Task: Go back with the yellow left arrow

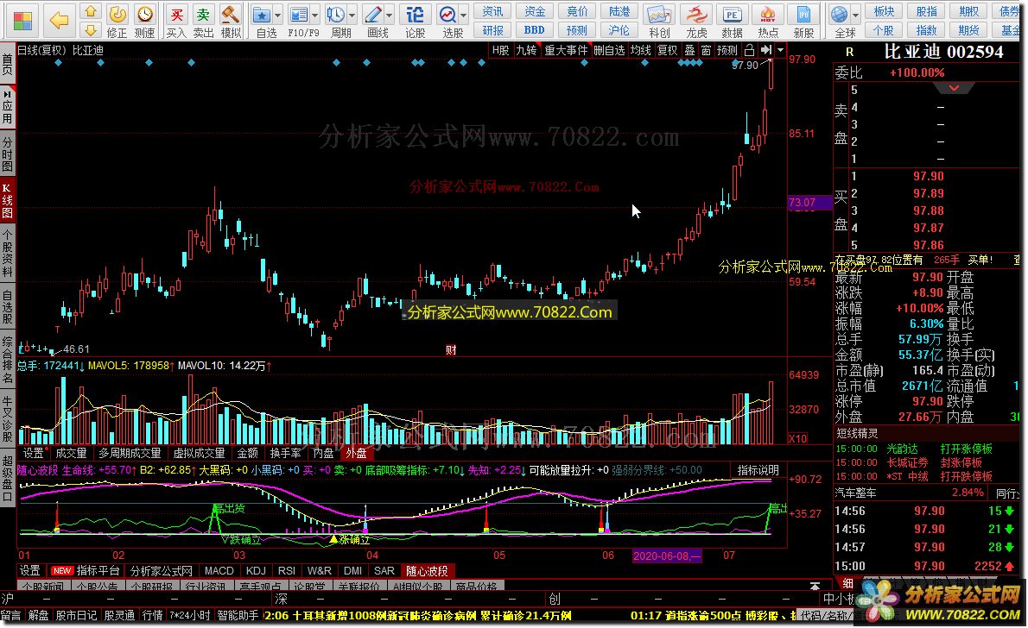Action: pyautogui.click(x=60, y=21)
